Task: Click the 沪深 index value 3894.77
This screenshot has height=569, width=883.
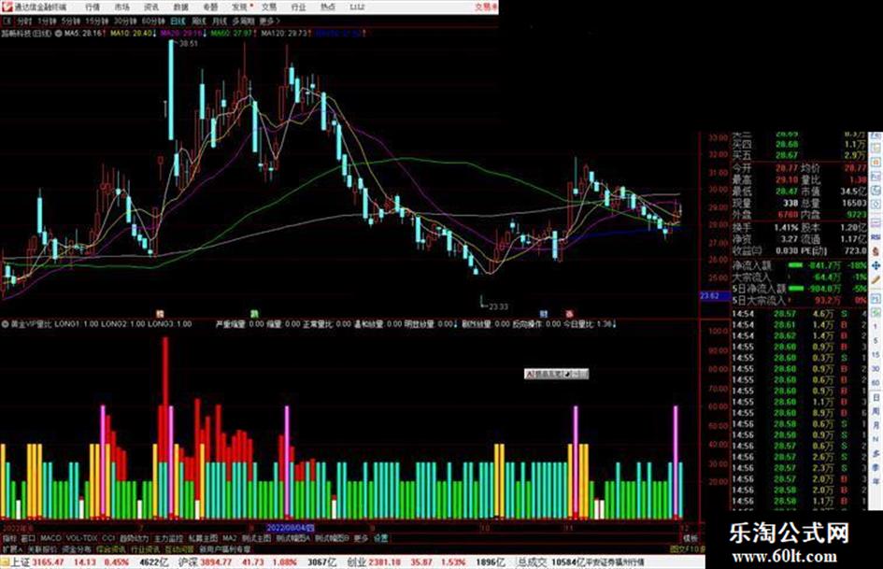Action: click(x=217, y=562)
